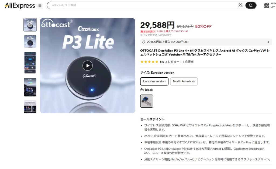
Task: Select the North American size option
Action: point(184,81)
